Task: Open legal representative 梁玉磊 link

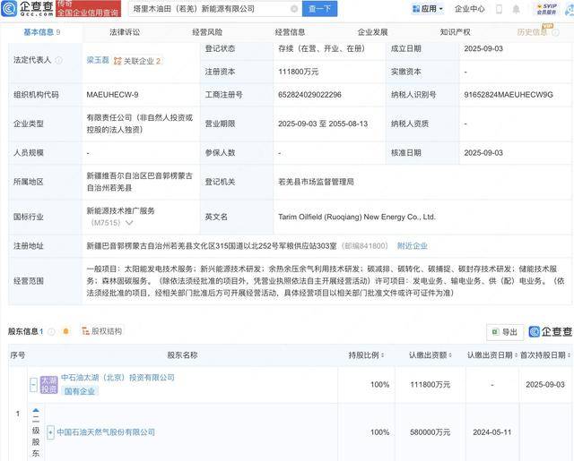Action: [98, 60]
